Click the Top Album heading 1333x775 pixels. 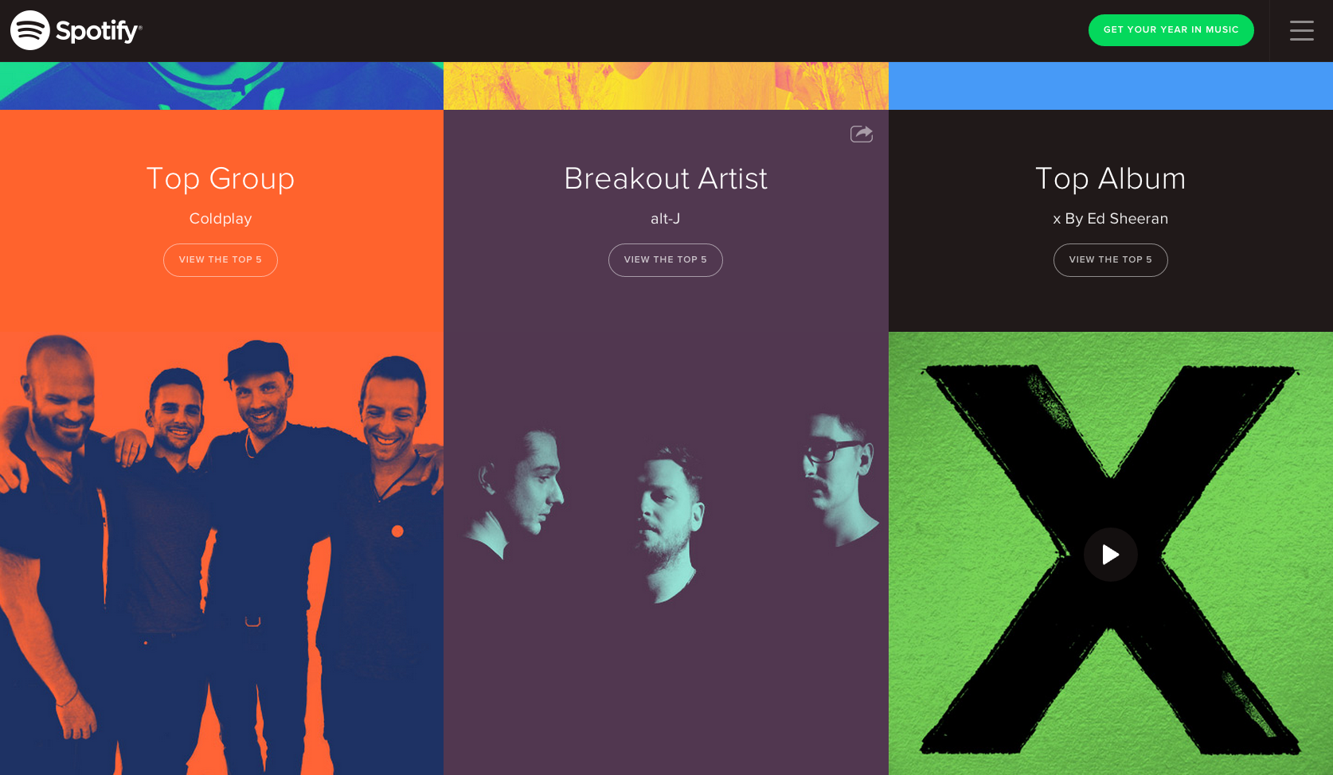[x=1110, y=179]
